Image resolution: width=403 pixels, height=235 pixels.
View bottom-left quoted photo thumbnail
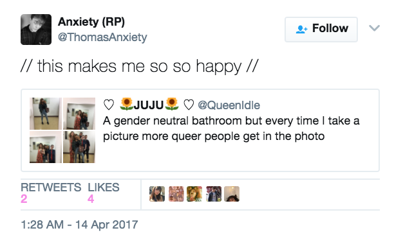[46, 147]
